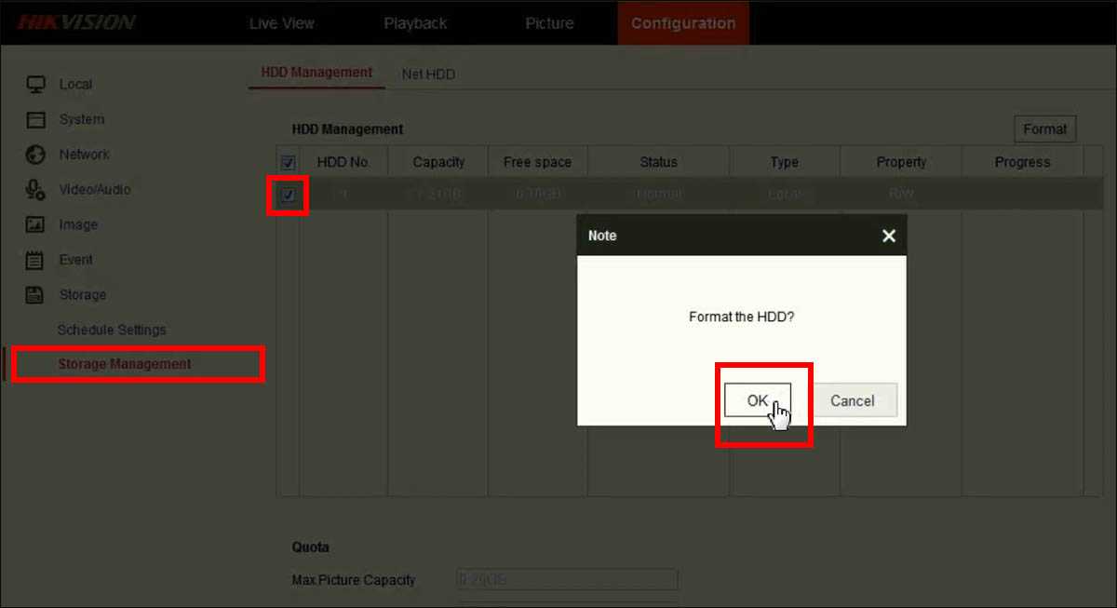Close the Note dialog with X
This screenshot has height=608, width=1117.
(x=888, y=236)
